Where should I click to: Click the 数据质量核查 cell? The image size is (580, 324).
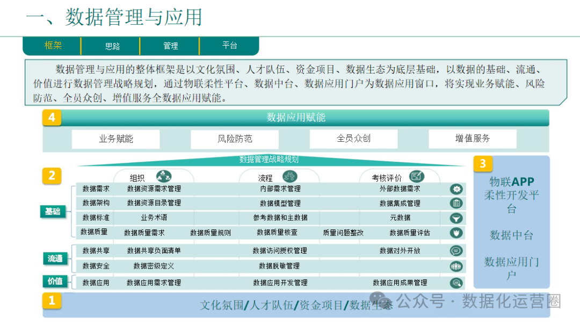click(277, 233)
